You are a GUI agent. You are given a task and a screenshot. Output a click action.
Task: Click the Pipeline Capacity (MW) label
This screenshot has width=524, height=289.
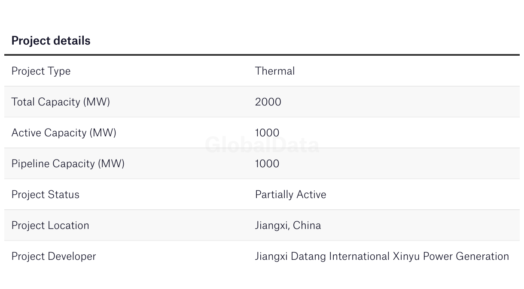coord(68,164)
